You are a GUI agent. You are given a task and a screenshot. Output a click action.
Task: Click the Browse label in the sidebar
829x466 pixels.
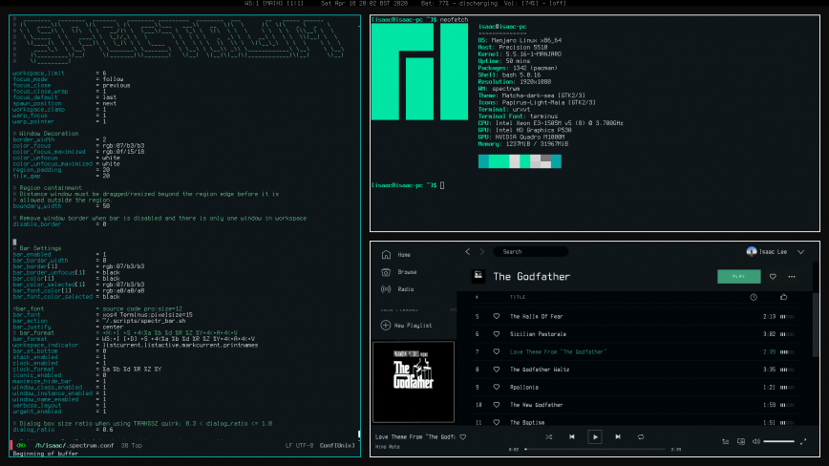pos(407,272)
